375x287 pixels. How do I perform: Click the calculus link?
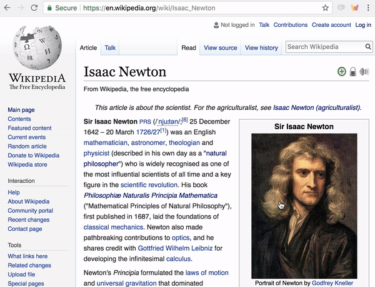(178, 259)
